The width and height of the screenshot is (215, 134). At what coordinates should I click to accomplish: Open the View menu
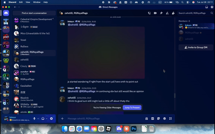coord(28,2)
